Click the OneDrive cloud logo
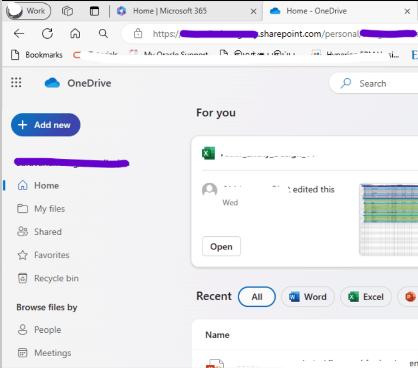This screenshot has width=418, height=368. (x=52, y=83)
